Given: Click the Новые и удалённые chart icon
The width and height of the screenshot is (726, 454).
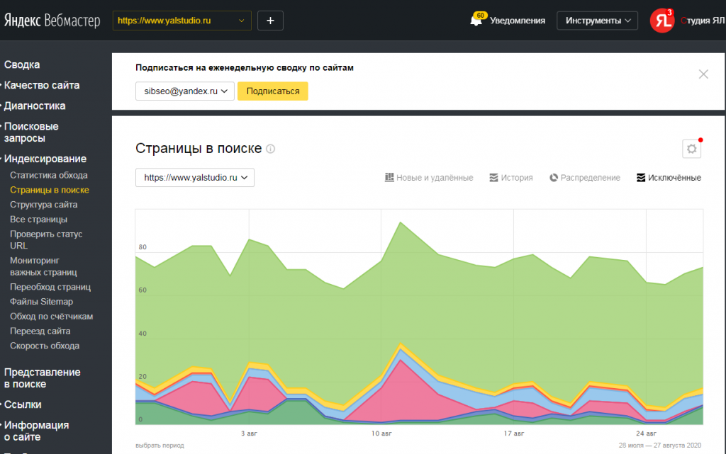Looking at the screenshot, I should tap(389, 178).
